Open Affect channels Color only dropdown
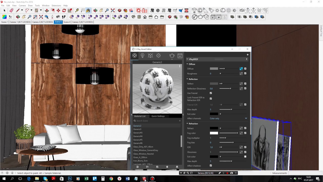 [x=228, y=118]
